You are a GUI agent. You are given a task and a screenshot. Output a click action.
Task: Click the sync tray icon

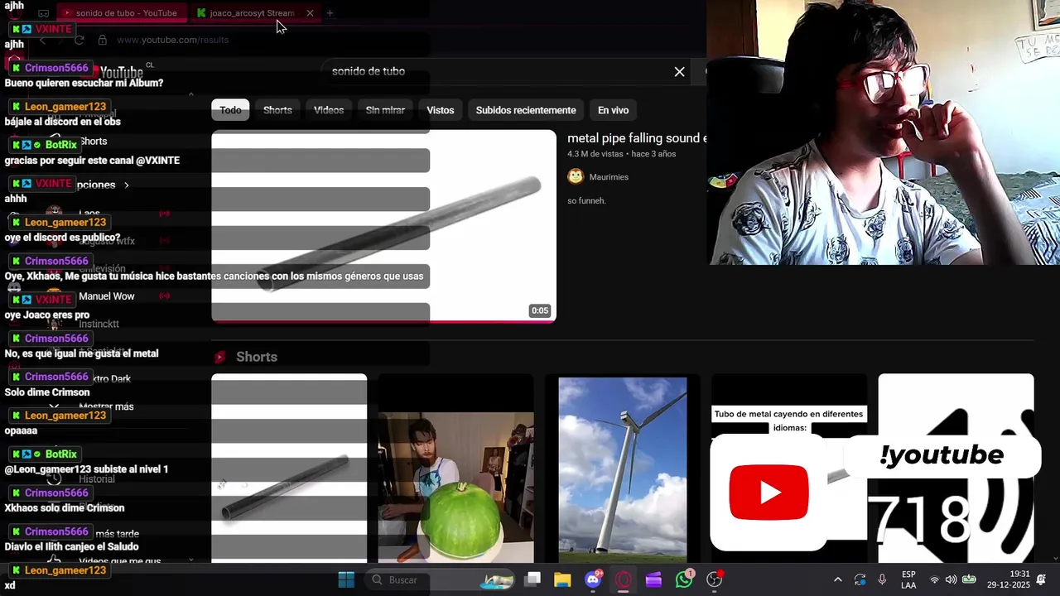pos(860,579)
